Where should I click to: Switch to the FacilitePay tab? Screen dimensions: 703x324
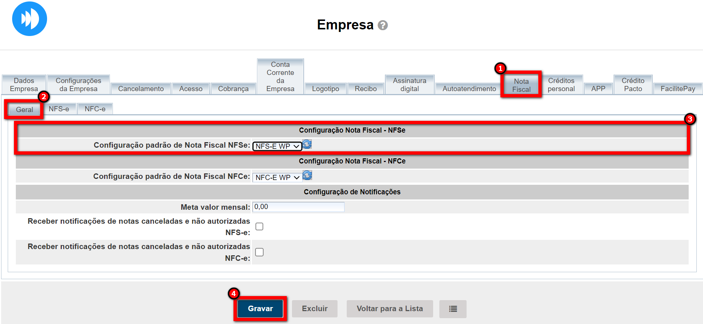coord(678,89)
